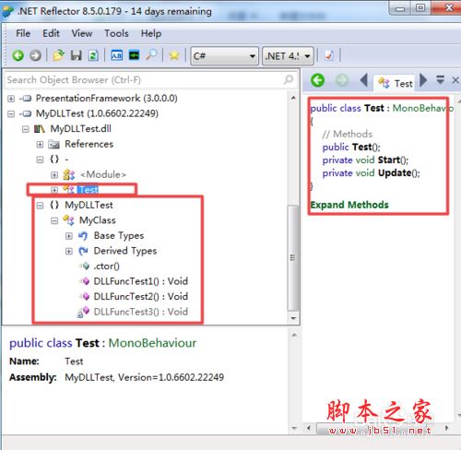The width and height of the screenshot is (461, 450).
Task: Open the Tools menu
Action: point(116,33)
